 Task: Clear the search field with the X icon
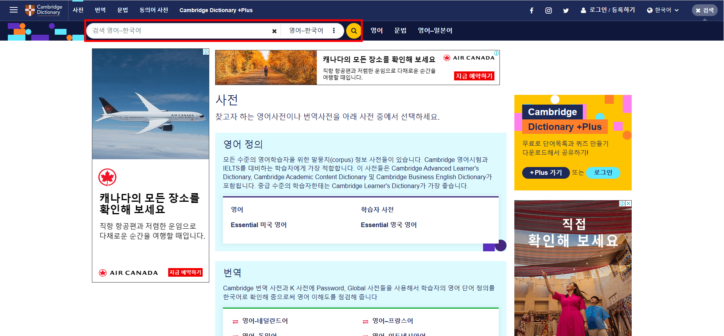[x=274, y=31]
